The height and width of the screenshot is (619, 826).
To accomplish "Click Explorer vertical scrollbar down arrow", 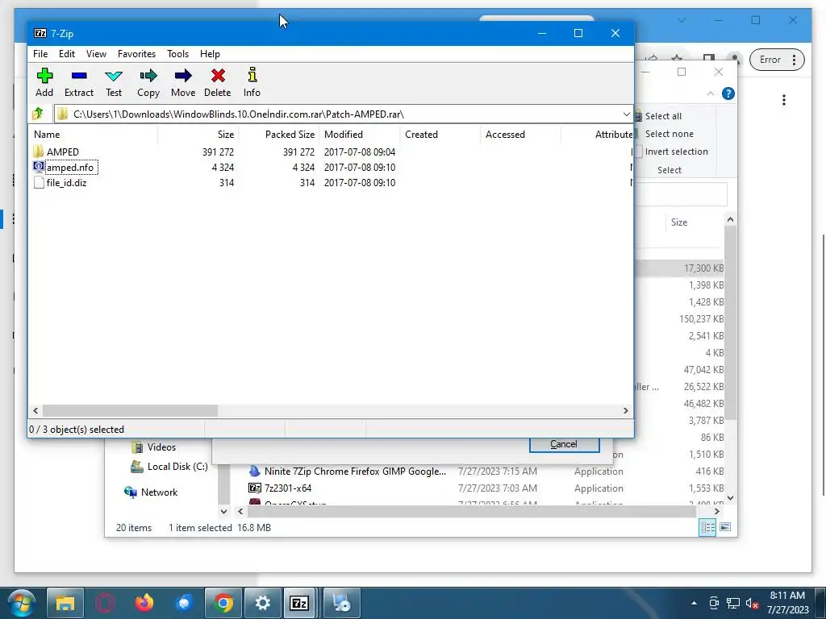I will (730, 497).
